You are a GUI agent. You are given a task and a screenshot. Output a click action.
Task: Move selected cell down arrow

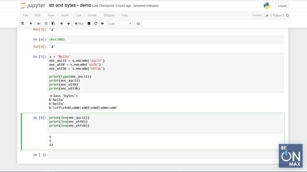click(x=68, y=23)
